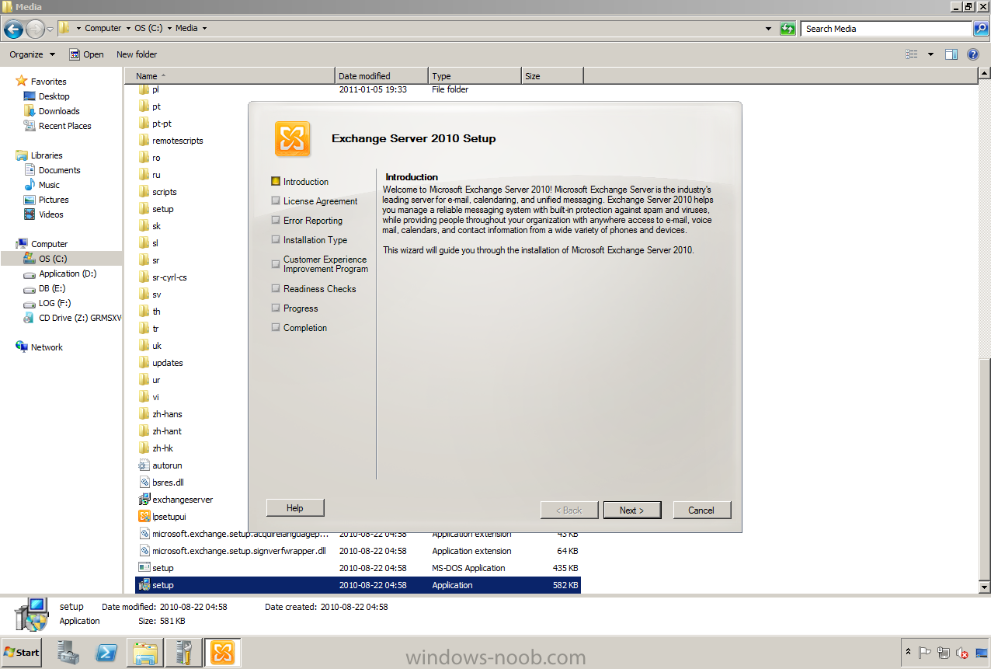The width and height of the screenshot is (991, 669).
Task: Expand the Computer breadcrumb arrow
Action: click(127, 29)
